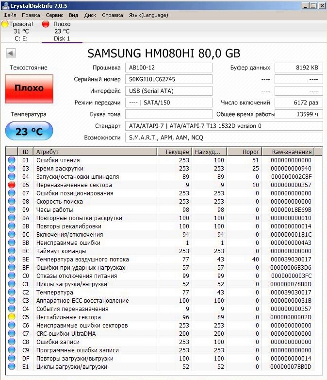Viewport: 327px width, 380px height.
Task: Click the CrystalDiskInfo title bar app icon
Action: tap(5, 5)
